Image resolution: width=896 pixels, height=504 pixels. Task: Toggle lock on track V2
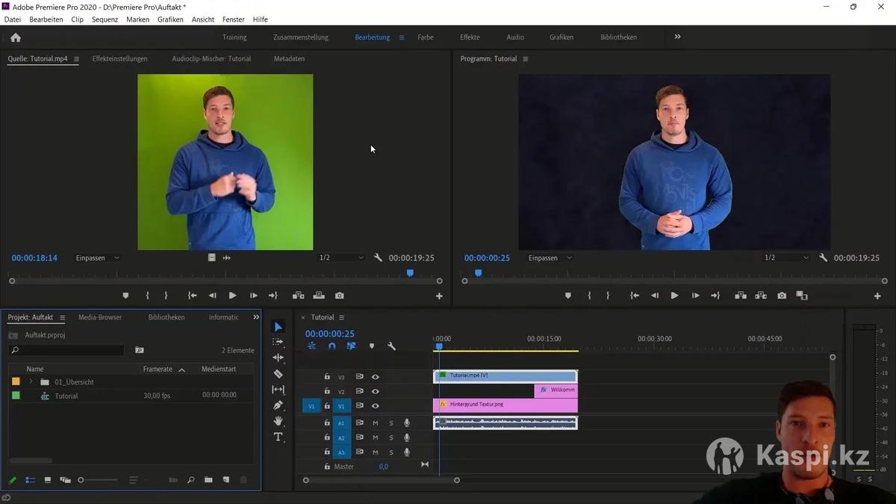click(x=327, y=391)
